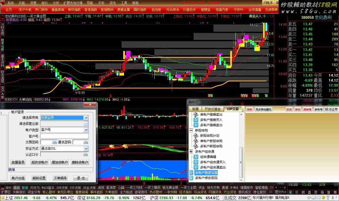
Task: Click the 分时走势 sidebar tab
Action: pos(2,29)
